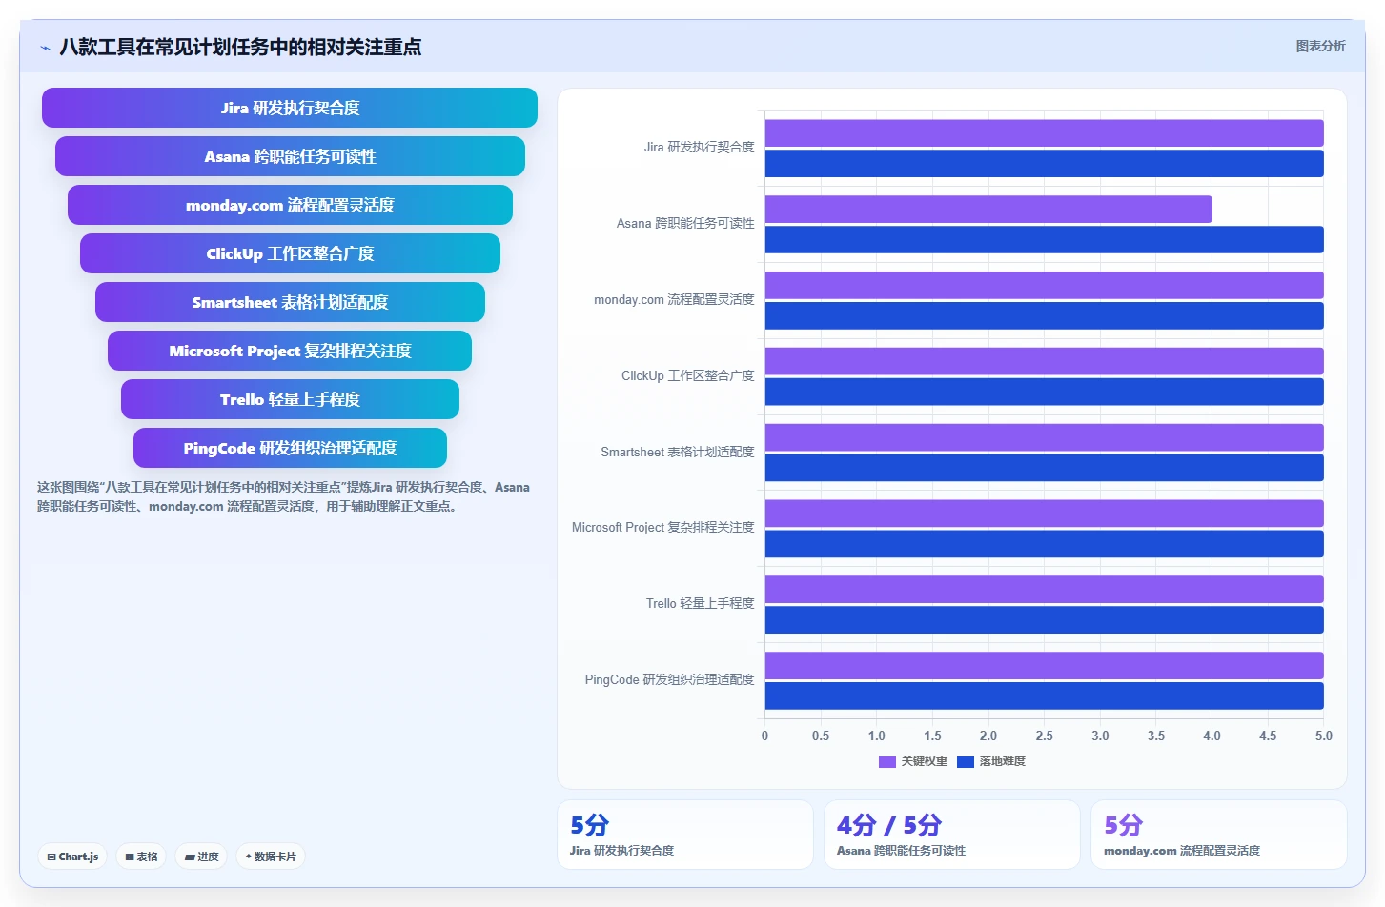Select the Asana 跨职能任务可读性 funnel bar
The width and height of the screenshot is (1385, 907).
290,156
